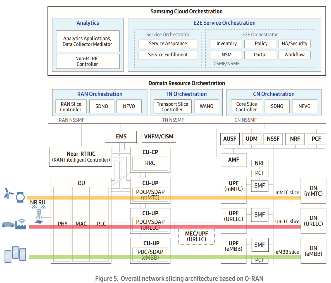Click the DN (mMTC) box
This screenshot has width=331, height=283.
313,191
